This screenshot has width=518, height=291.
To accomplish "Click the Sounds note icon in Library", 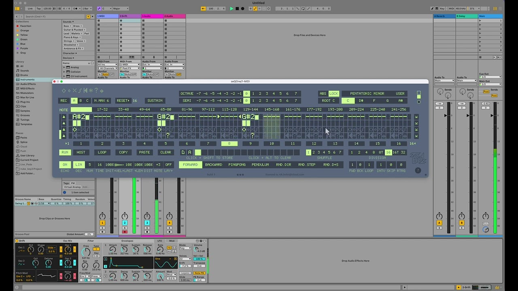I will pos(17,71).
